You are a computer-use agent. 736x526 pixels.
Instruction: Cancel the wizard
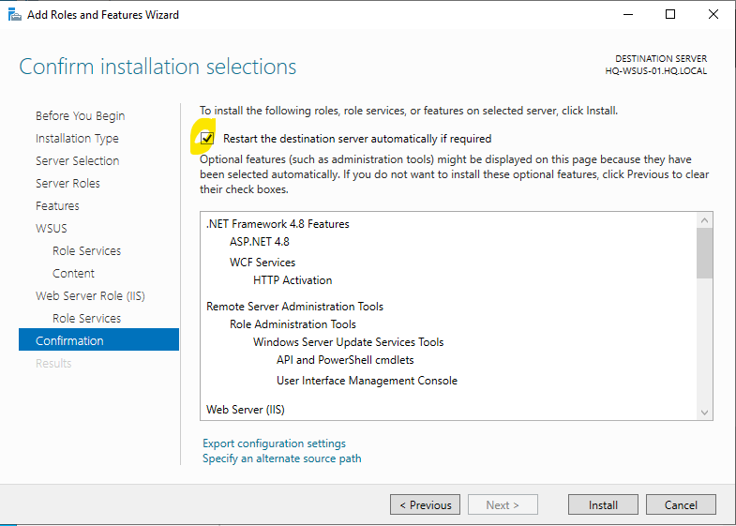coord(681,504)
